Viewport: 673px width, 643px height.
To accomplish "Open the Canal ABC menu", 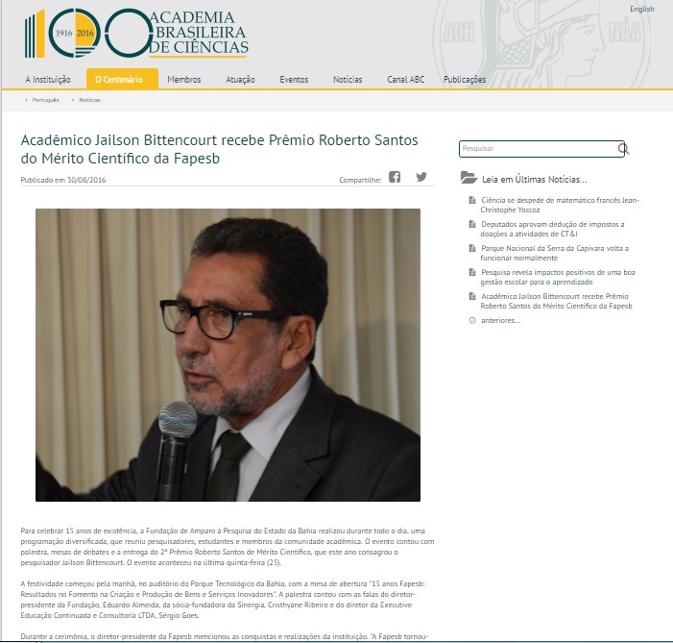I will pyautogui.click(x=405, y=79).
